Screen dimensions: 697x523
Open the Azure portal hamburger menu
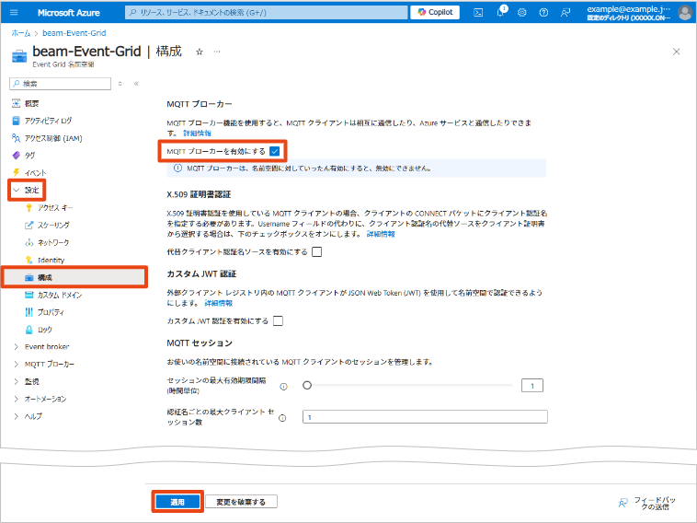[x=14, y=13]
